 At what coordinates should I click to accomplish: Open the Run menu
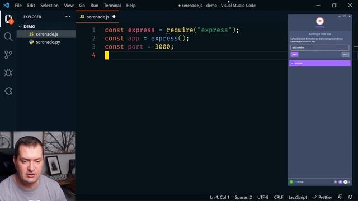pos(95,6)
